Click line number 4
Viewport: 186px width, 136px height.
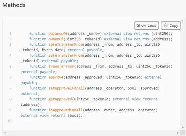tap(10, 56)
